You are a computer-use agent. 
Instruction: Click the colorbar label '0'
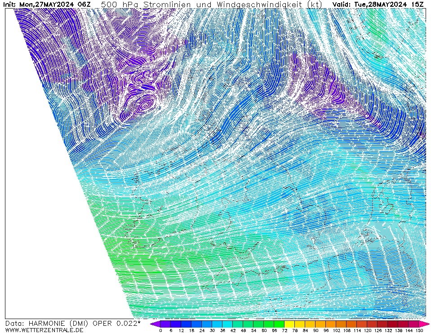(x=160, y=330)
